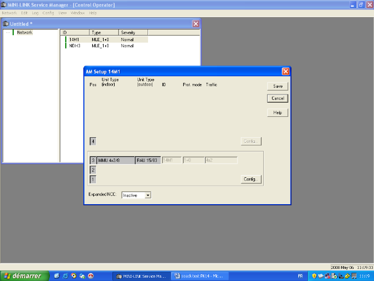The height and width of the screenshot is (281, 374).
Task: Click the yellow security shield tray icon
Action: tap(314, 276)
